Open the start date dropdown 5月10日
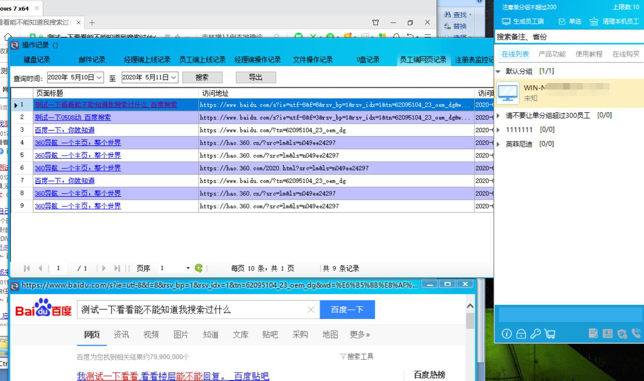 (99, 78)
